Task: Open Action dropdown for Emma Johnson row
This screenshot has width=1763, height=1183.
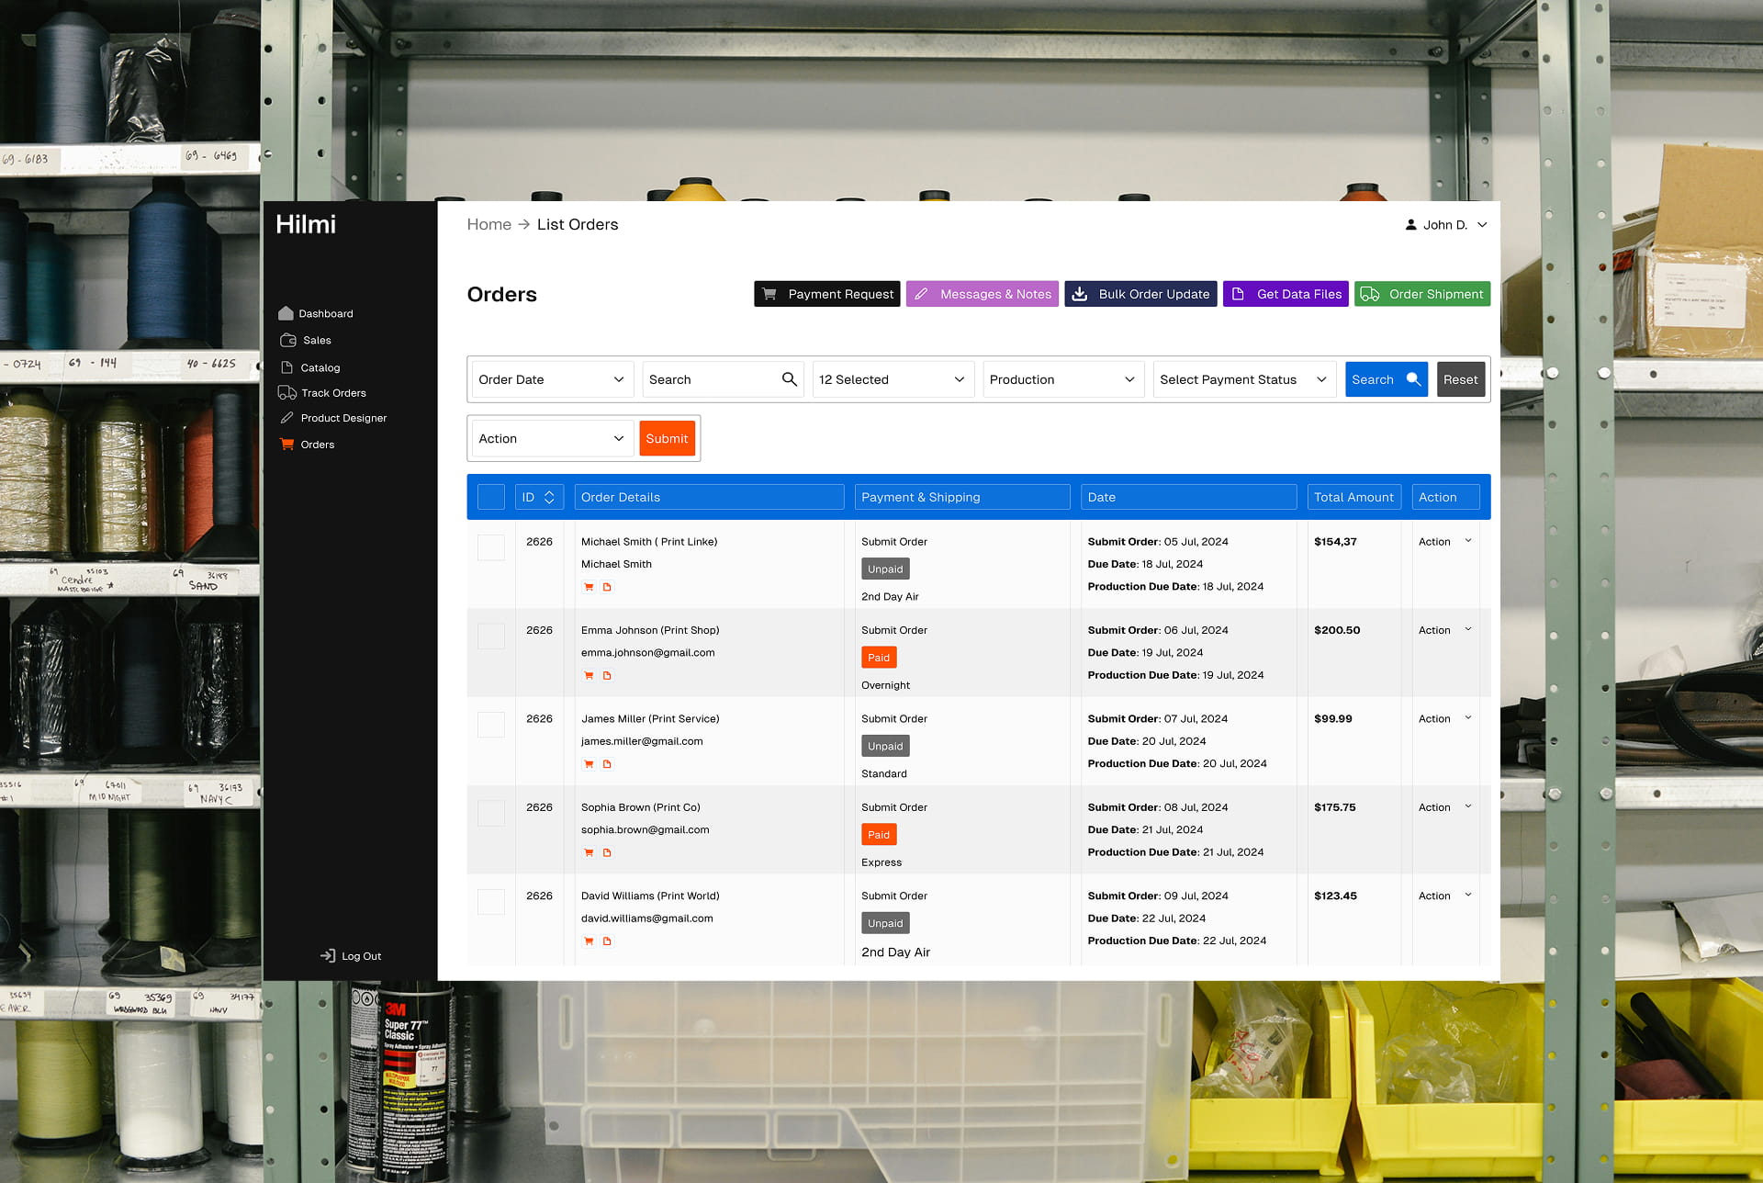Action: (x=1445, y=630)
